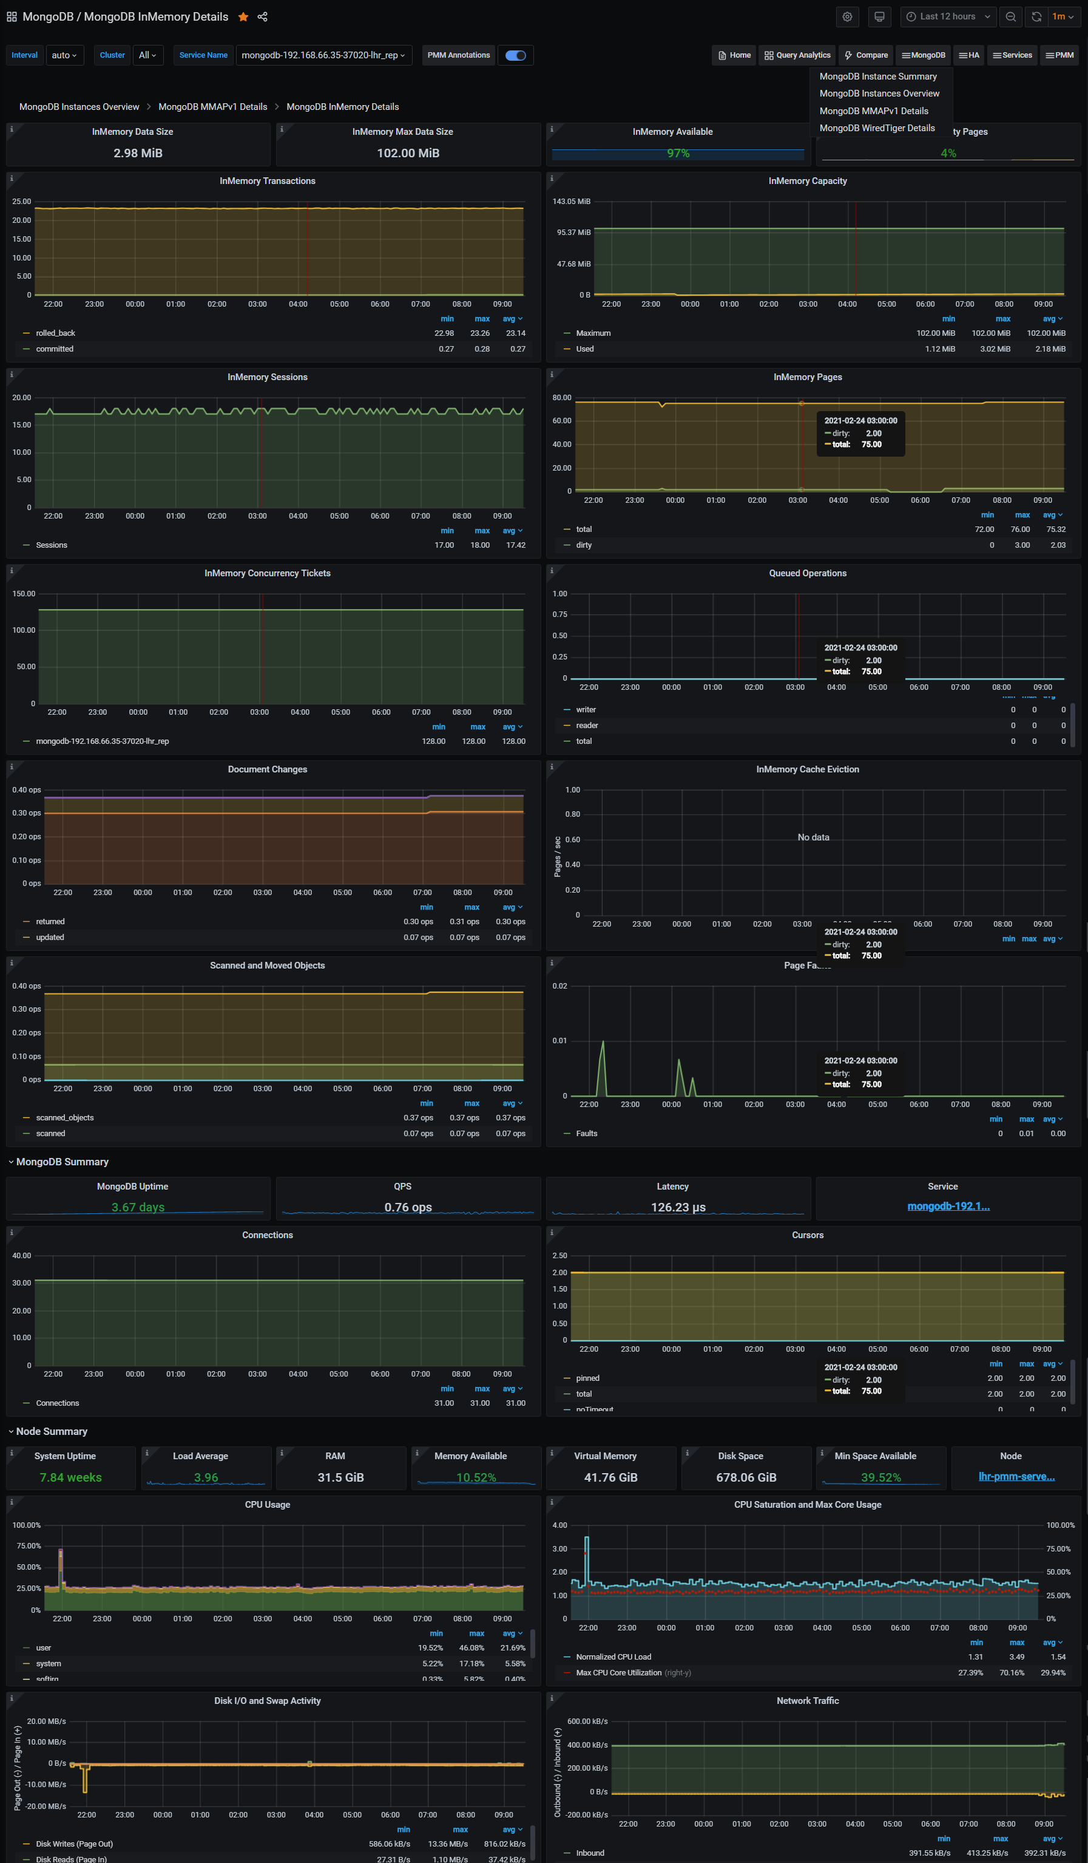Click the star icon to unfavorite dashboard
This screenshot has width=1088, height=1863.
click(243, 17)
